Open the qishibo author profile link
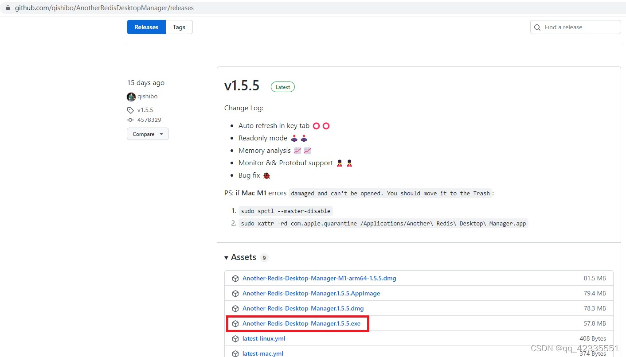Viewport: 626px width, 357px height. 147,97
